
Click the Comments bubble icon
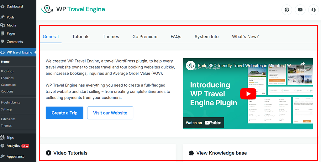3,42
